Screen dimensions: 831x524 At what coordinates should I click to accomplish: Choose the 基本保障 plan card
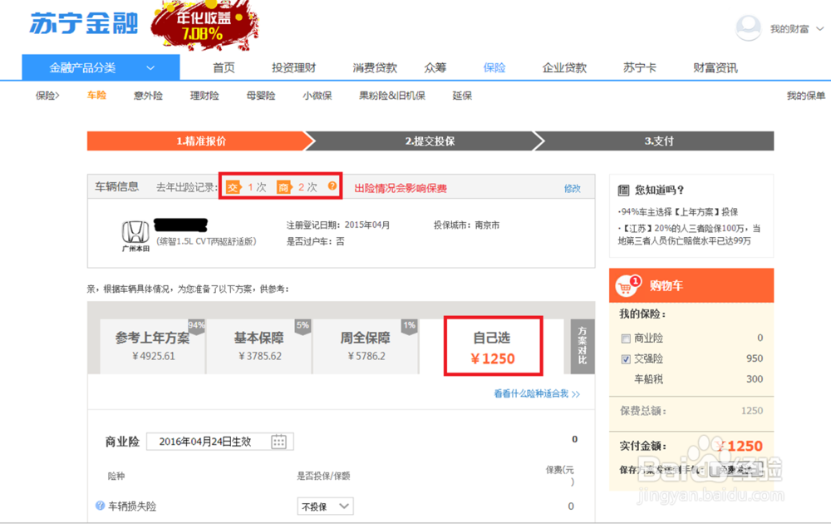tap(258, 346)
